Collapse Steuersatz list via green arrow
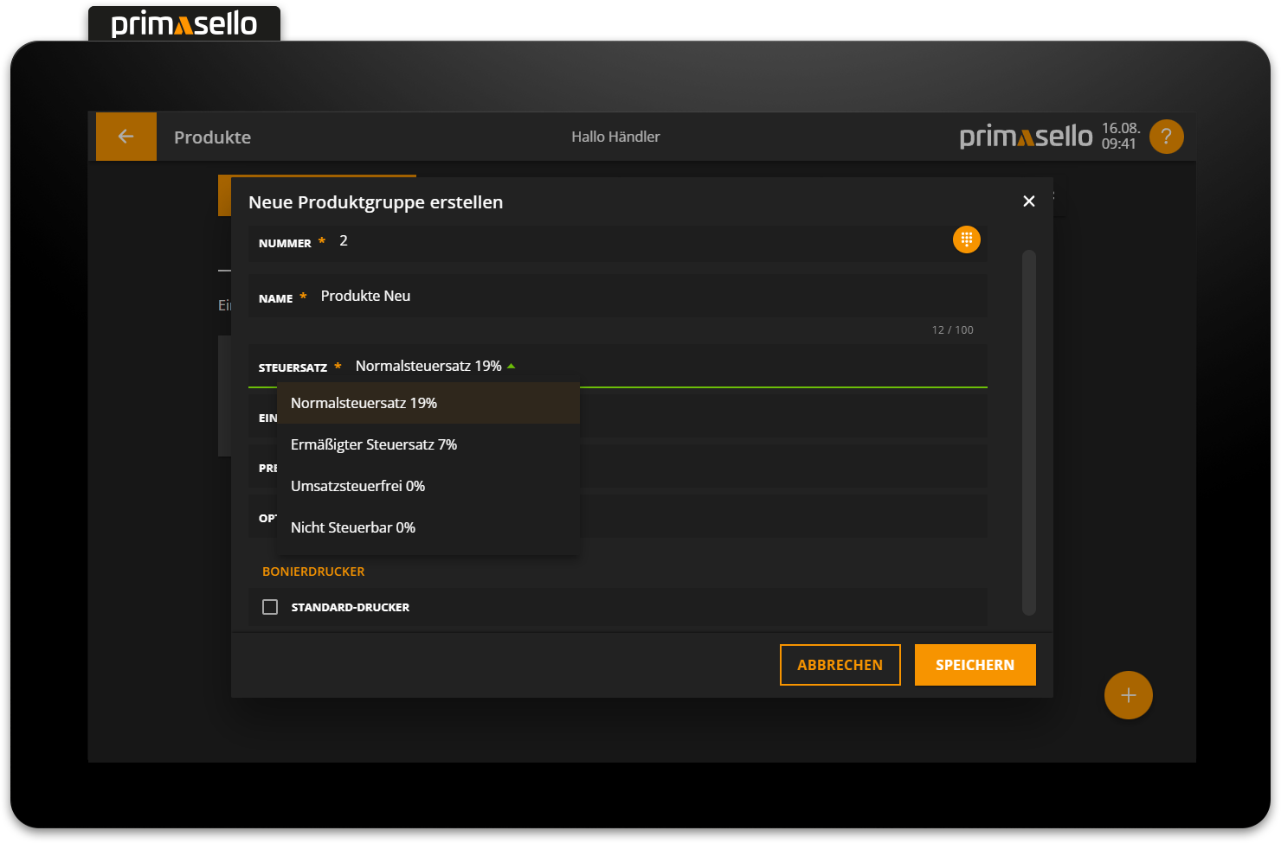 coord(512,367)
